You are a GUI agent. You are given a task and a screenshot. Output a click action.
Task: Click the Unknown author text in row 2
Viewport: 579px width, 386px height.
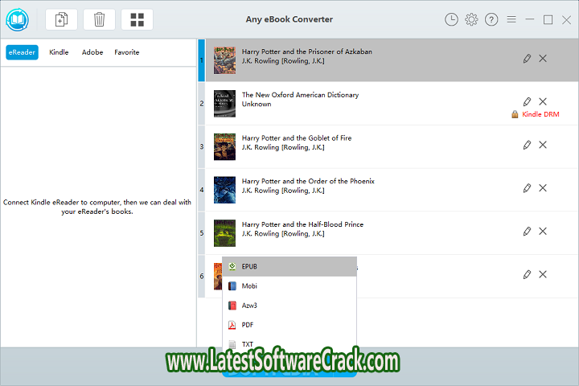click(x=257, y=105)
